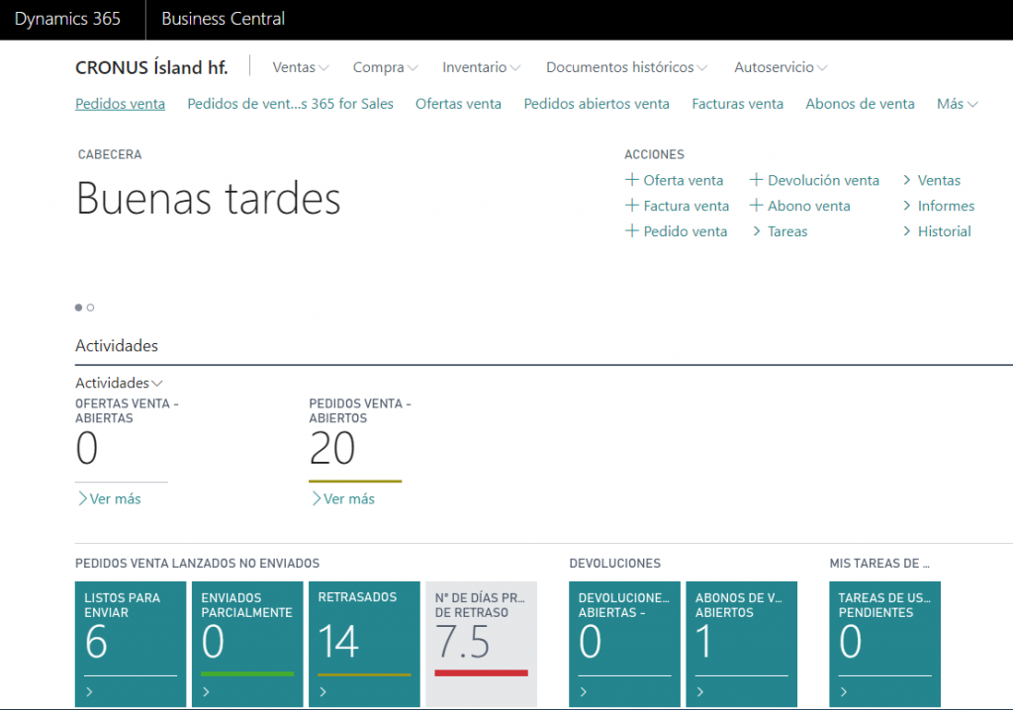This screenshot has width=1013, height=710.
Task: Click plus icon beside Factura venta
Action: tap(632, 206)
